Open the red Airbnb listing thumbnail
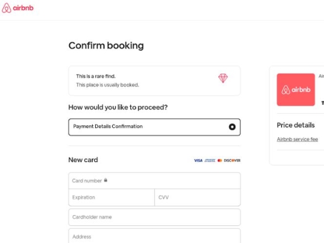Viewport: 324px width, 243px height. (296, 89)
